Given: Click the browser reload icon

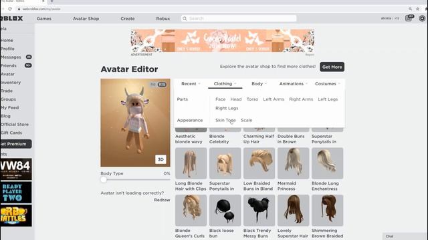Looking at the screenshot, I should 10,9.
